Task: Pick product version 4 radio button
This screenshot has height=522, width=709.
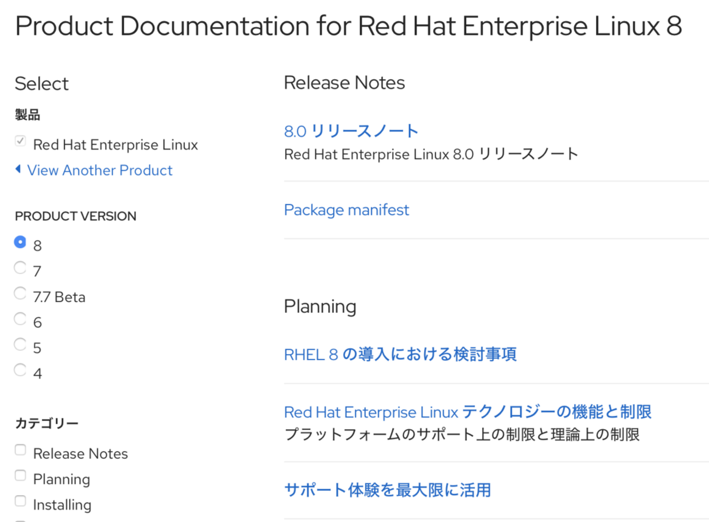Action: [20, 370]
